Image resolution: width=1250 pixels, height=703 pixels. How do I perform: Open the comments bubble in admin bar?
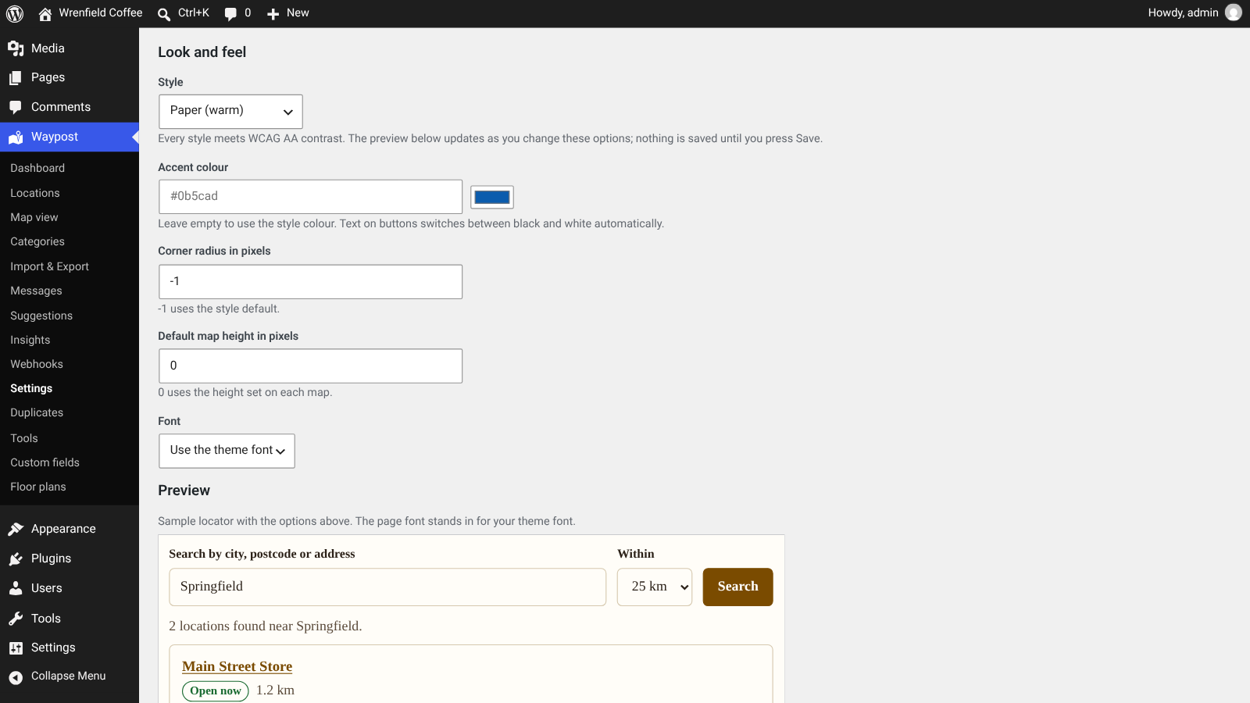pyautogui.click(x=230, y=13)
